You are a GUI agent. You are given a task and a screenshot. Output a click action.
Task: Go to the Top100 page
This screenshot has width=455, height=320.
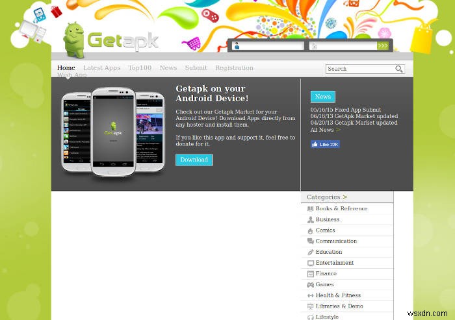(140, 68)
